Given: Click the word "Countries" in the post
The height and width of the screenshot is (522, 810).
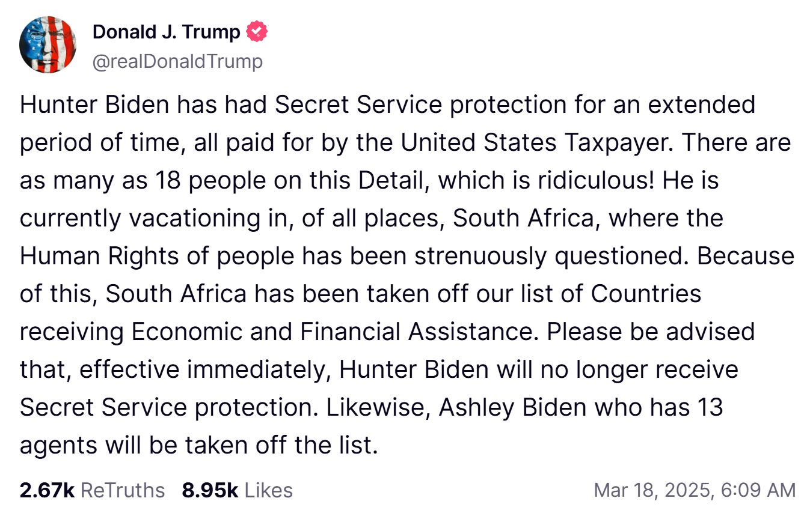Looking at the screenshot, I should [646, 294].
